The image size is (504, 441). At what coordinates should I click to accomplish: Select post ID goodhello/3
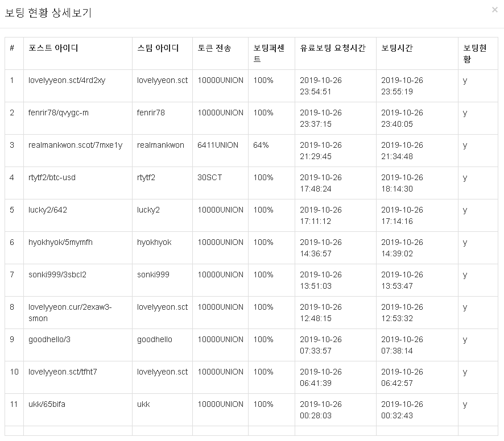point(49,339)
